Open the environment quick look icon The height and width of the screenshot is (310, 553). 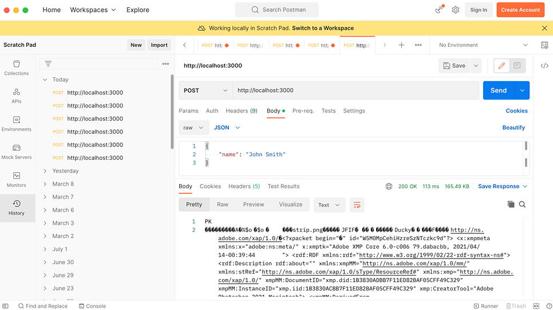[544, 45]
